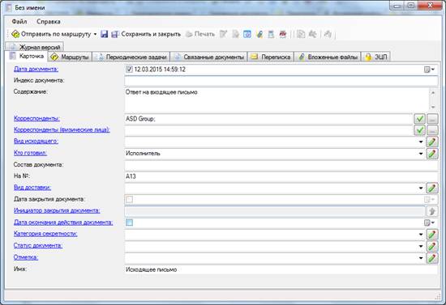Click the Отметка link
Screen dimensions: 446x305
point(26,257)
